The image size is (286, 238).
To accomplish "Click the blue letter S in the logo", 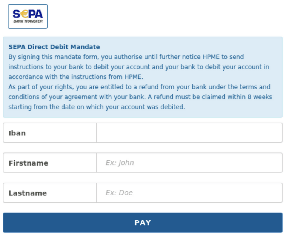I will click(x=17, y=14).
